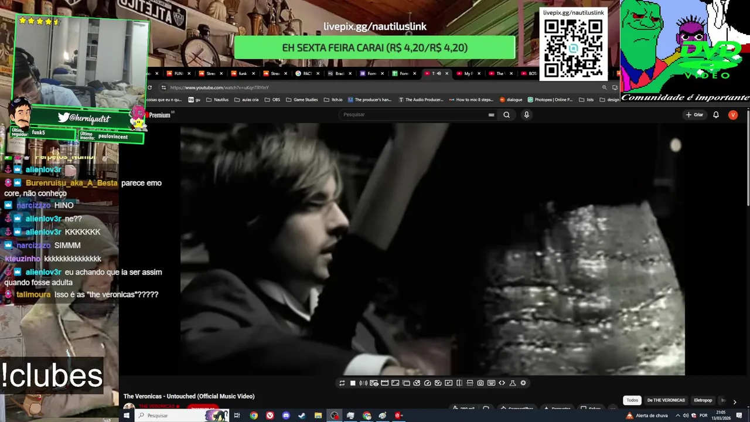Click the microphone voice search icon
Image resolution: width=750 pixels, height=422 pixels.
click(x=526, y=115)
